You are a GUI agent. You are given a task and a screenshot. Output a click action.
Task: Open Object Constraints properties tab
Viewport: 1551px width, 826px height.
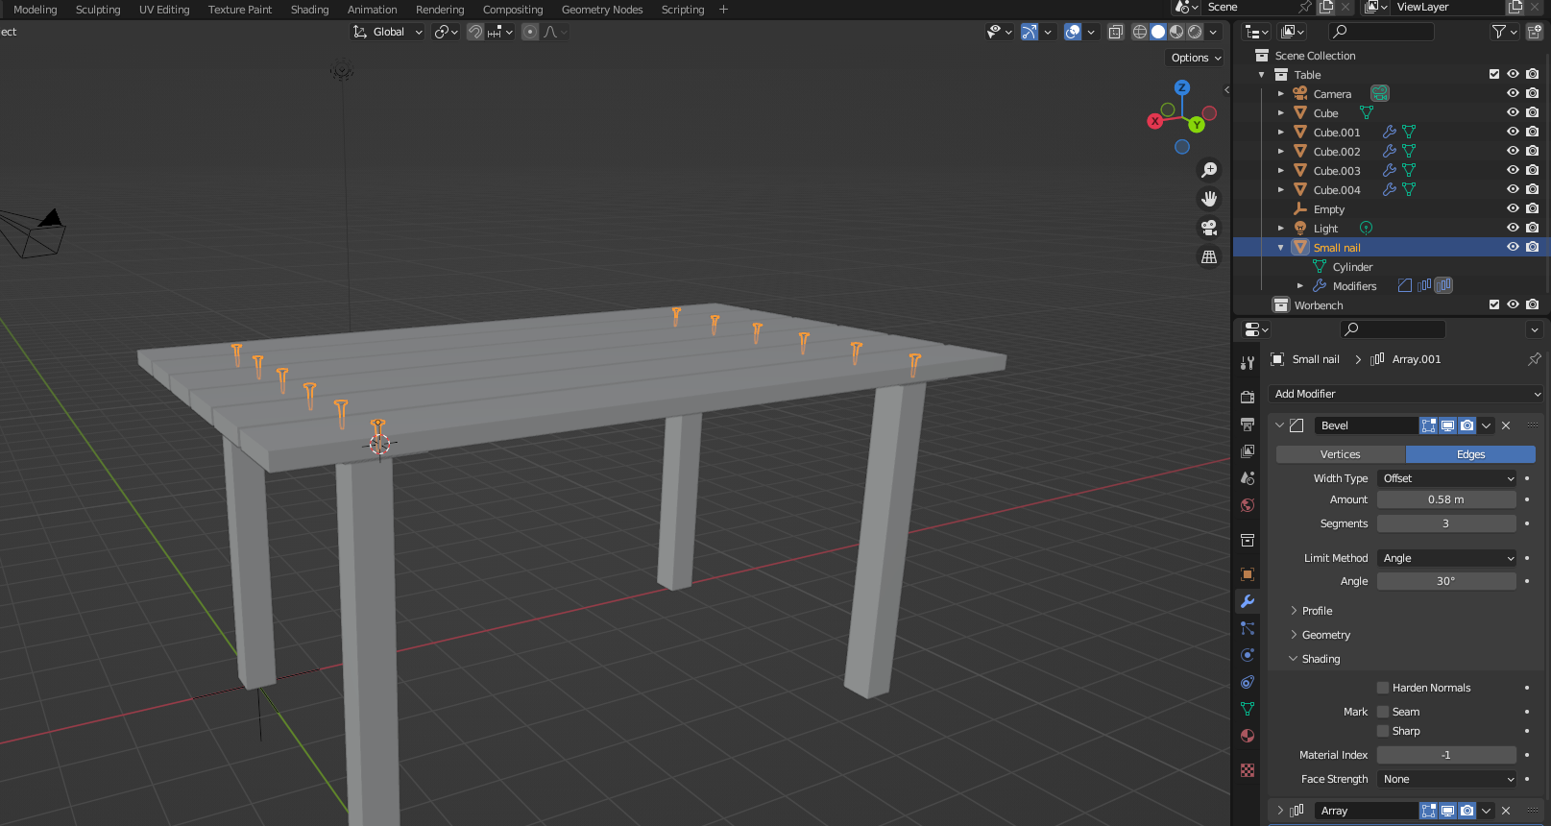(1248, 682)
